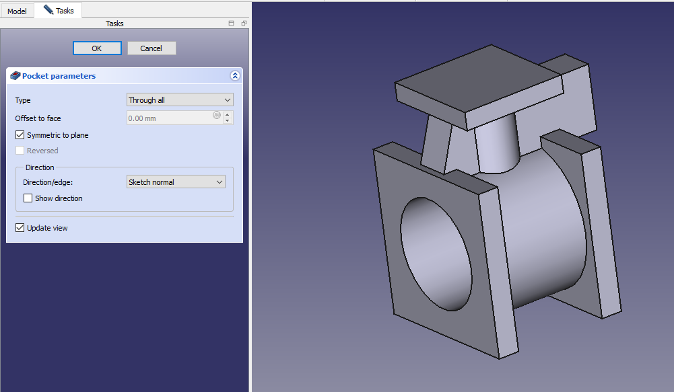Viewport: 674px width, 392px height.
Task: Enable the Show direction checkbox
Action: [28, 198]
